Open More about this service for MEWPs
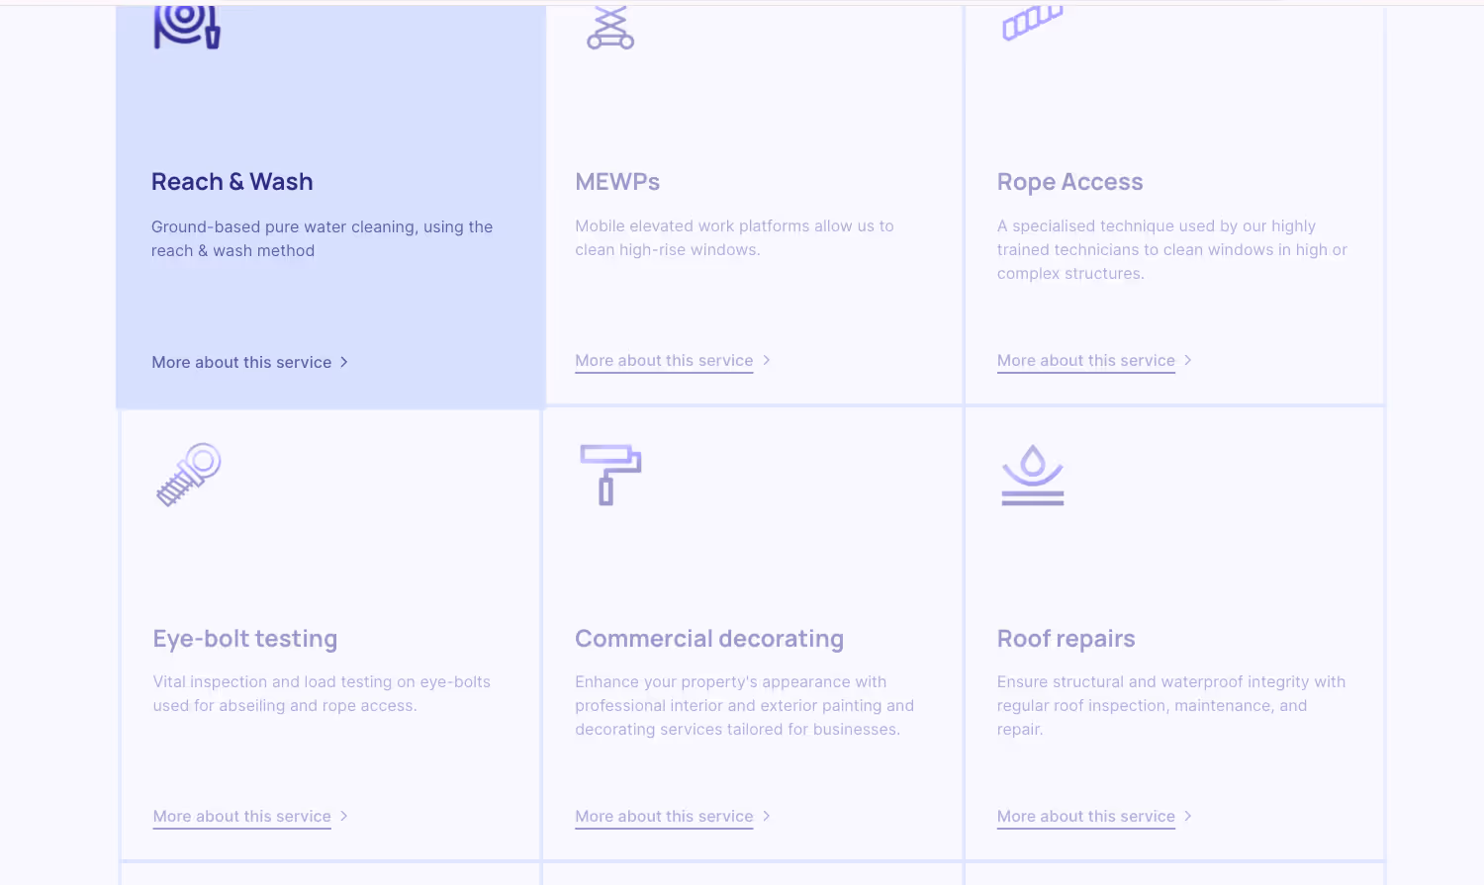Screen dimensions: 1484x885 (664, 361)
